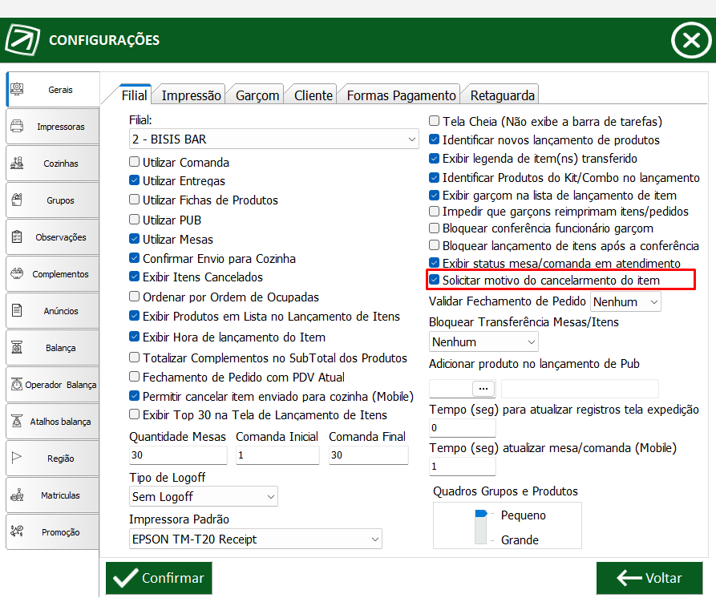Open the Cozinhas kitchen icon
This screenshot has height=602, width=716.
click(x=17, y=163)
